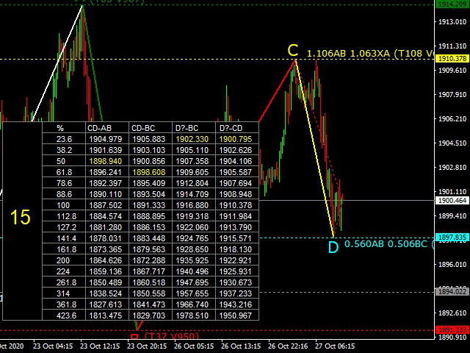
Task: Click the 1894.022 gray price tag
Action: click(452, 292)
